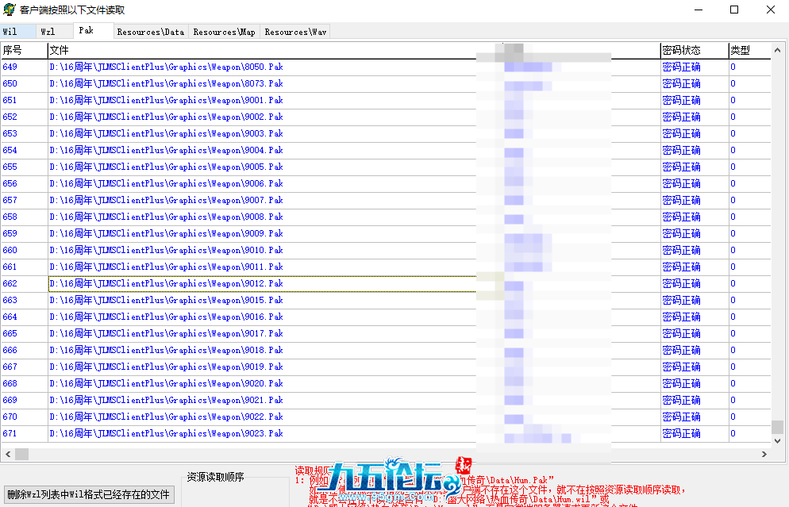
Task: Click the vertical scrollbar up arrow
Action: 777,50
